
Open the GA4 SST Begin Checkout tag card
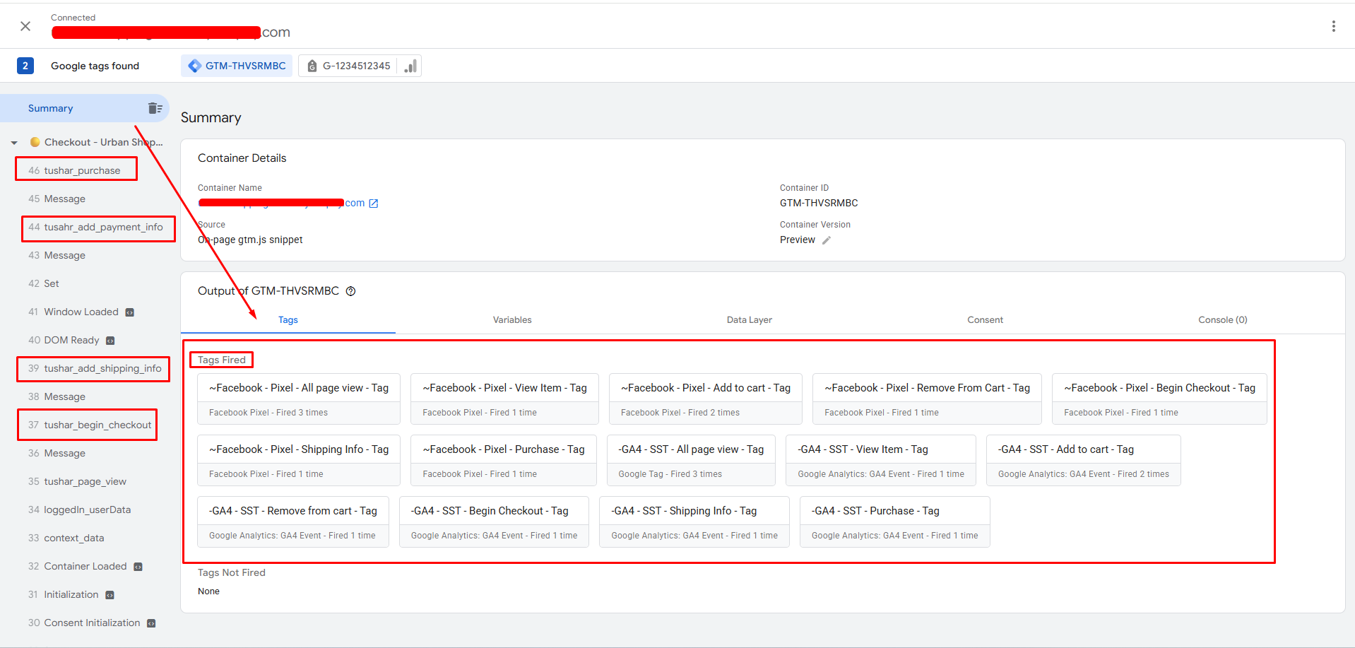point(494,522)
